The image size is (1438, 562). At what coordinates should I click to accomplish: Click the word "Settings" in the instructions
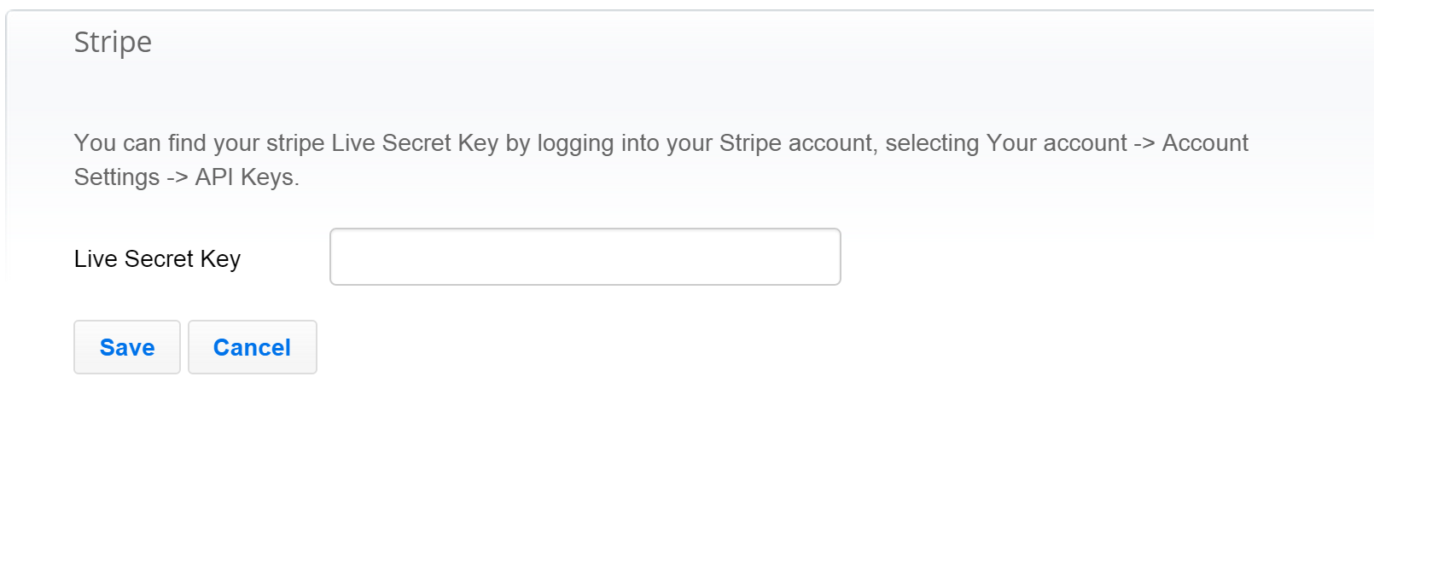117,177
